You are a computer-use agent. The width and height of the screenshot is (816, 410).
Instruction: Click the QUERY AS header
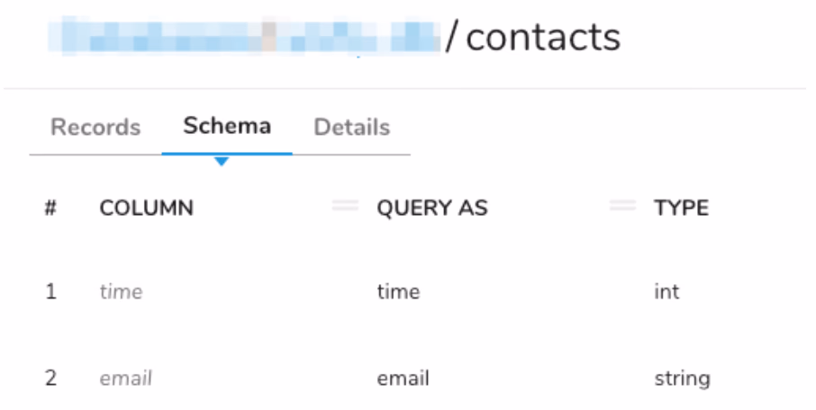pyautogui.click(x=431, y=209)
